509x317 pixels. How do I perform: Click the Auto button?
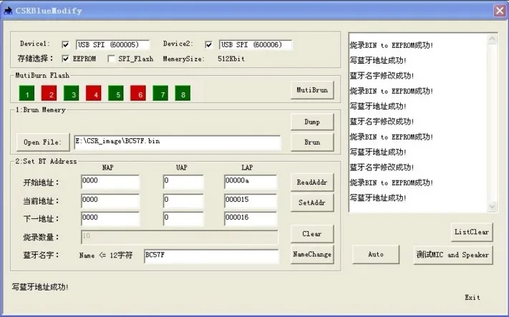pyautogui.click(x=376, y=254)
